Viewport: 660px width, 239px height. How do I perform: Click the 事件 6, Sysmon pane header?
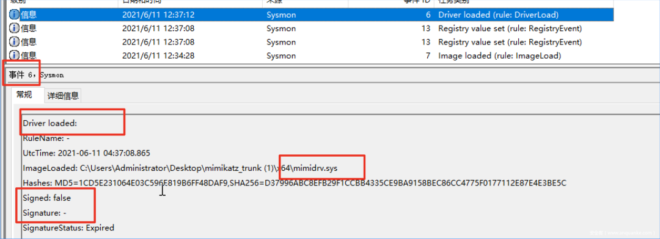(37, 75)
